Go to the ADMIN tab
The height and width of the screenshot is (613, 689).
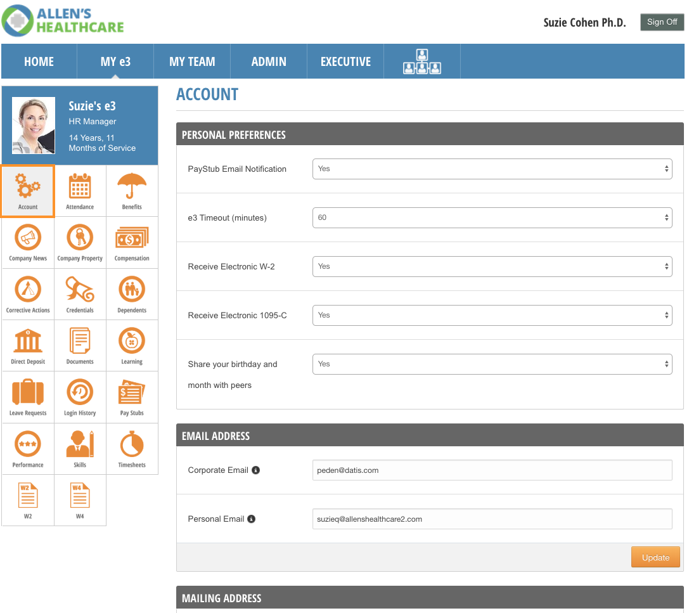pos(269,61)
